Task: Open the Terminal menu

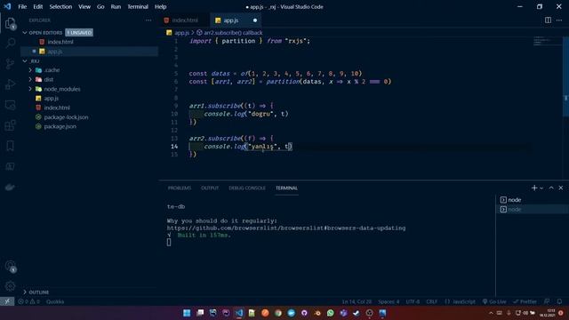Action: 138,6
